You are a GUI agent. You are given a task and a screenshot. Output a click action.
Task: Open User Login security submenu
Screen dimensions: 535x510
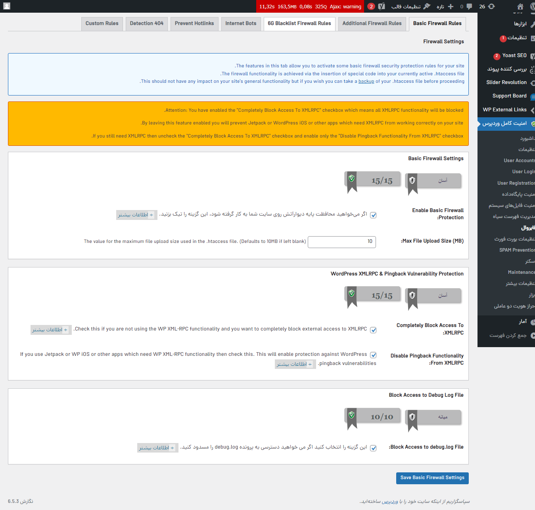click(x=523, y=172)
